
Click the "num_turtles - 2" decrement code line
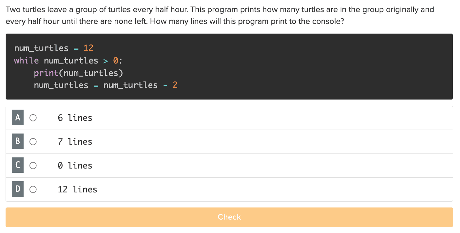(105, 85)
